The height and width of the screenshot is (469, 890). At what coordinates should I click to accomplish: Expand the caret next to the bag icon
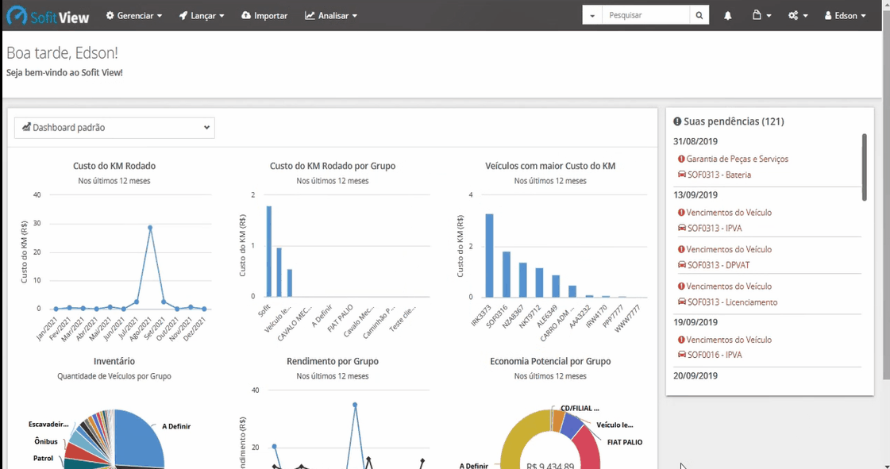pyautogui.click(x=769, y=16)
